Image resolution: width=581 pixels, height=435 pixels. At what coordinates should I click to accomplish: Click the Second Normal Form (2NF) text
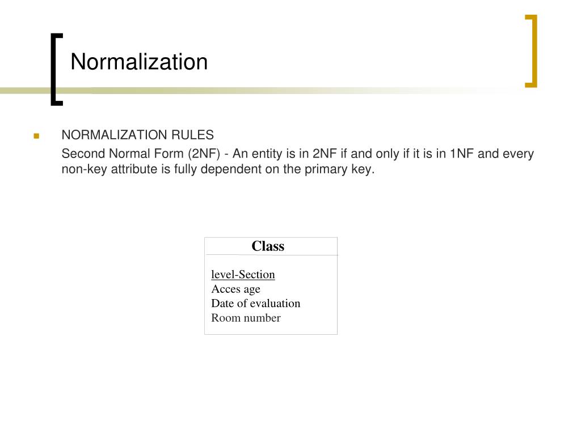point(141,153)
